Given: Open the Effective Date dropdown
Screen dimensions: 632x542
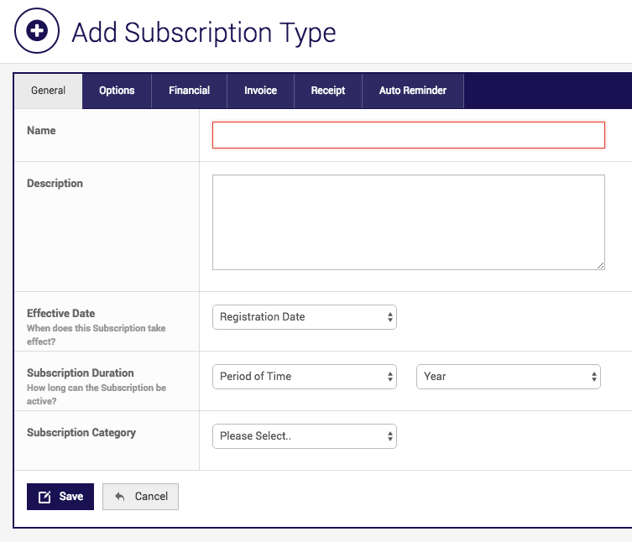Looking at the screenshot, I should click(x=304, y=317).
